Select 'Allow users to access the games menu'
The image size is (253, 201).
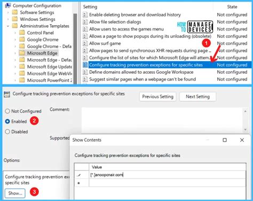pos(127,29)
